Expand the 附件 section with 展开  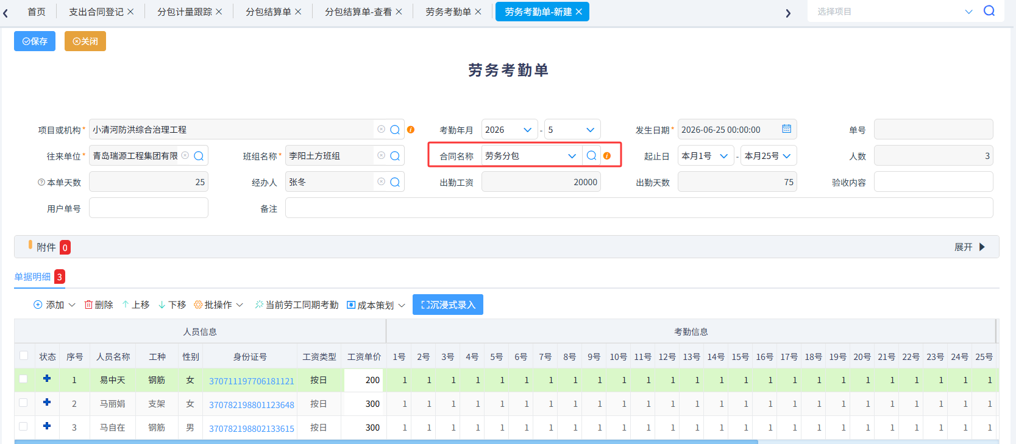point(969,247)
